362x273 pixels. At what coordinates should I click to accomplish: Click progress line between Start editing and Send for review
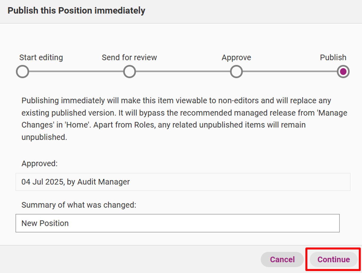point(76,72)
